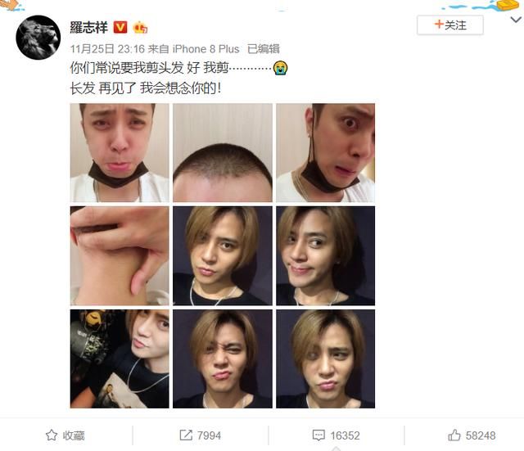Open the top-right wide-eyed selfie thumbnail

(326, 153)
